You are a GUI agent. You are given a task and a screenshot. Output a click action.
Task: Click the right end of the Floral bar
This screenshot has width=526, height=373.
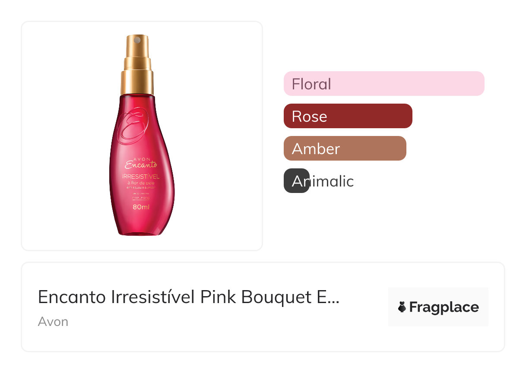pyautogui.click(x=478, y=83)
